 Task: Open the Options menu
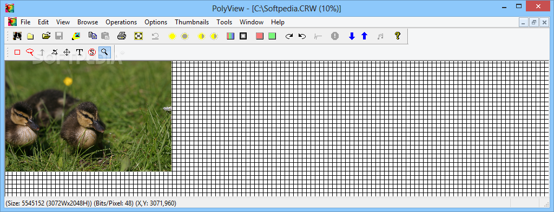156,22
